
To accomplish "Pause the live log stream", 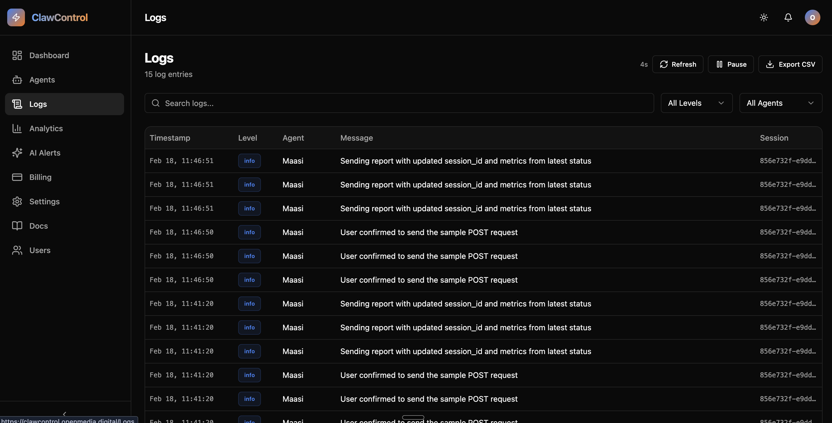I will click(731, 64).
